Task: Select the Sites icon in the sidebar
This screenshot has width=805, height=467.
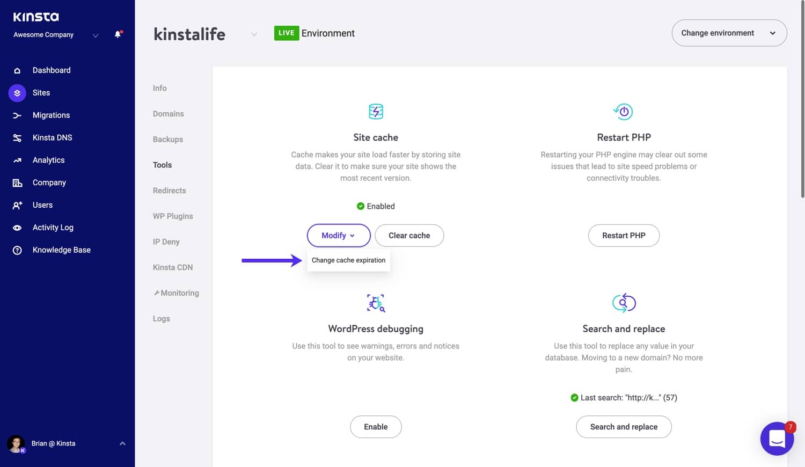Action: pyautogui.click(x=17, y=92)
